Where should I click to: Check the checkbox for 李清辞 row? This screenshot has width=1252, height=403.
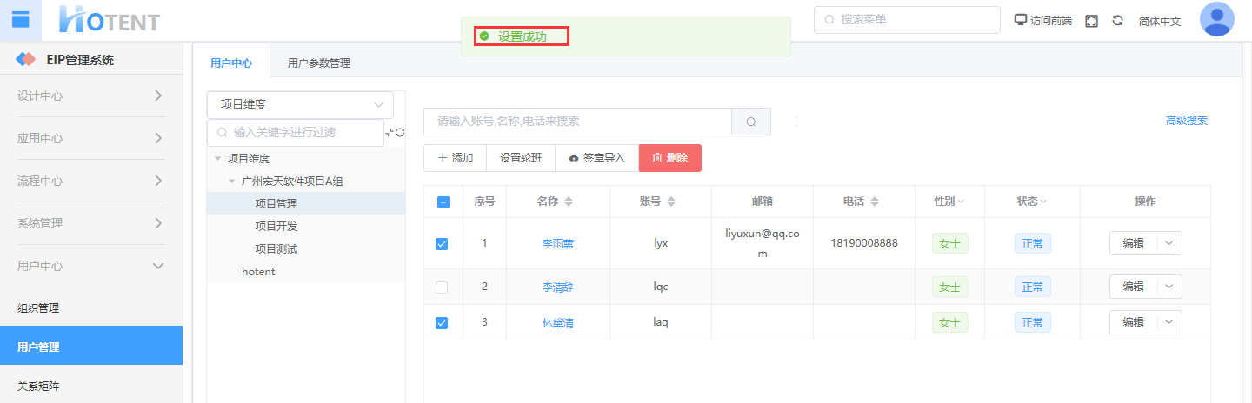442,287
